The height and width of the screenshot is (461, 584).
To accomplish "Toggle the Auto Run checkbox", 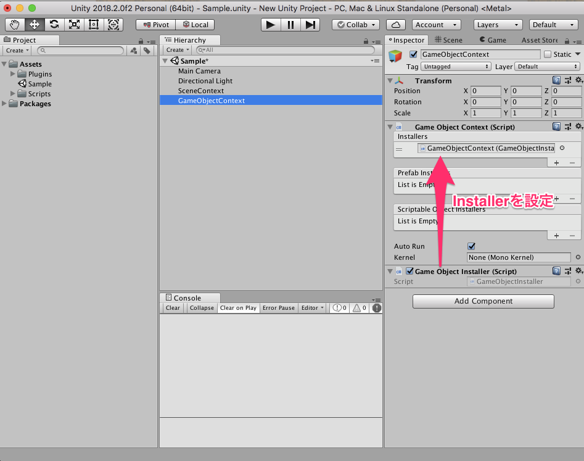I will [x=472, y=246].
